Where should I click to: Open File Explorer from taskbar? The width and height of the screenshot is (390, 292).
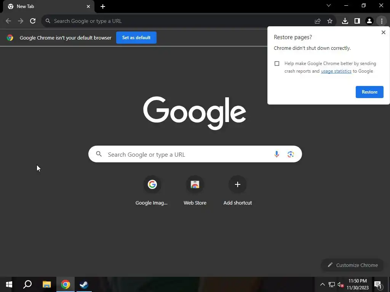pos(46,284)
